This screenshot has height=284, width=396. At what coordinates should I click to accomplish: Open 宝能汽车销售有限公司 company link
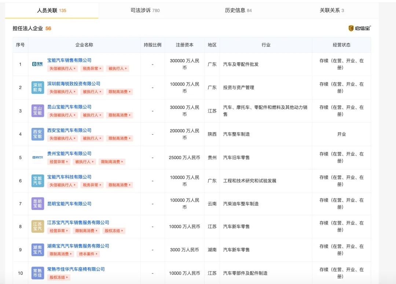tap(69, 60)
